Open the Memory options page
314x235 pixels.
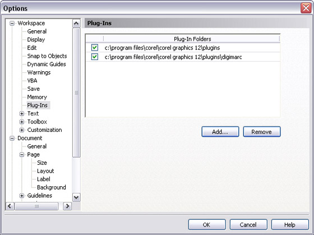[x=37, y=97]
